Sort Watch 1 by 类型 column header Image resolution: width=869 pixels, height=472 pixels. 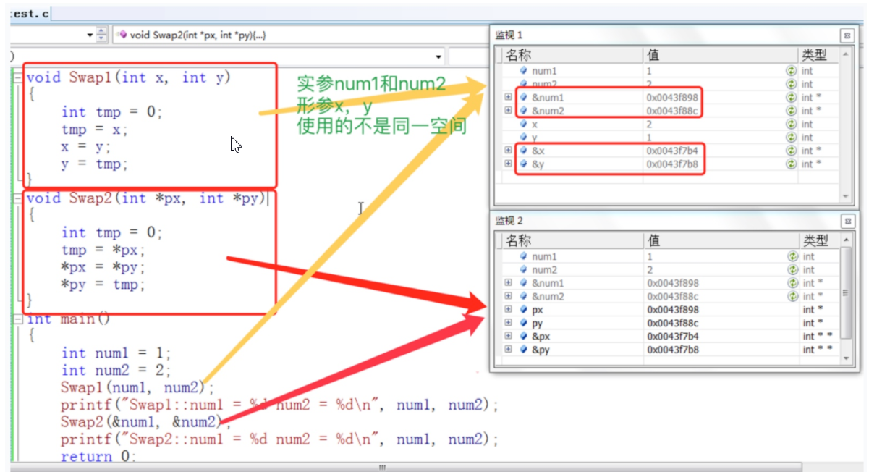[x=818, y=55]
